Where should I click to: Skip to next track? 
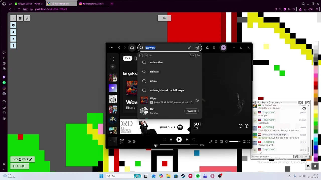pos(187,139)
